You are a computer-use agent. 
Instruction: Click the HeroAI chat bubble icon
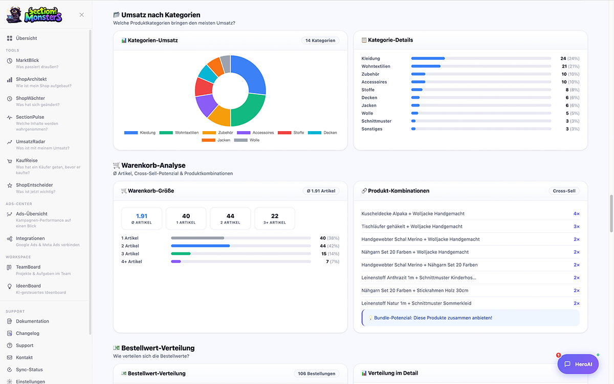[567, 364]
